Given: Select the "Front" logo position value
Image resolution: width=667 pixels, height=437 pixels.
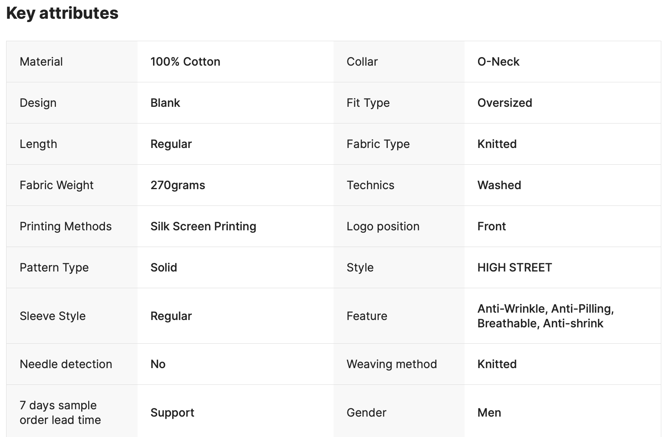Looking at the screenshot, I should (x=491, y=226).
